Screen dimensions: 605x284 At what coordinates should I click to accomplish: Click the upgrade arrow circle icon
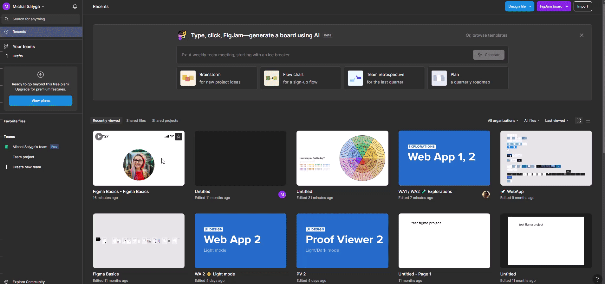(41, 75)
